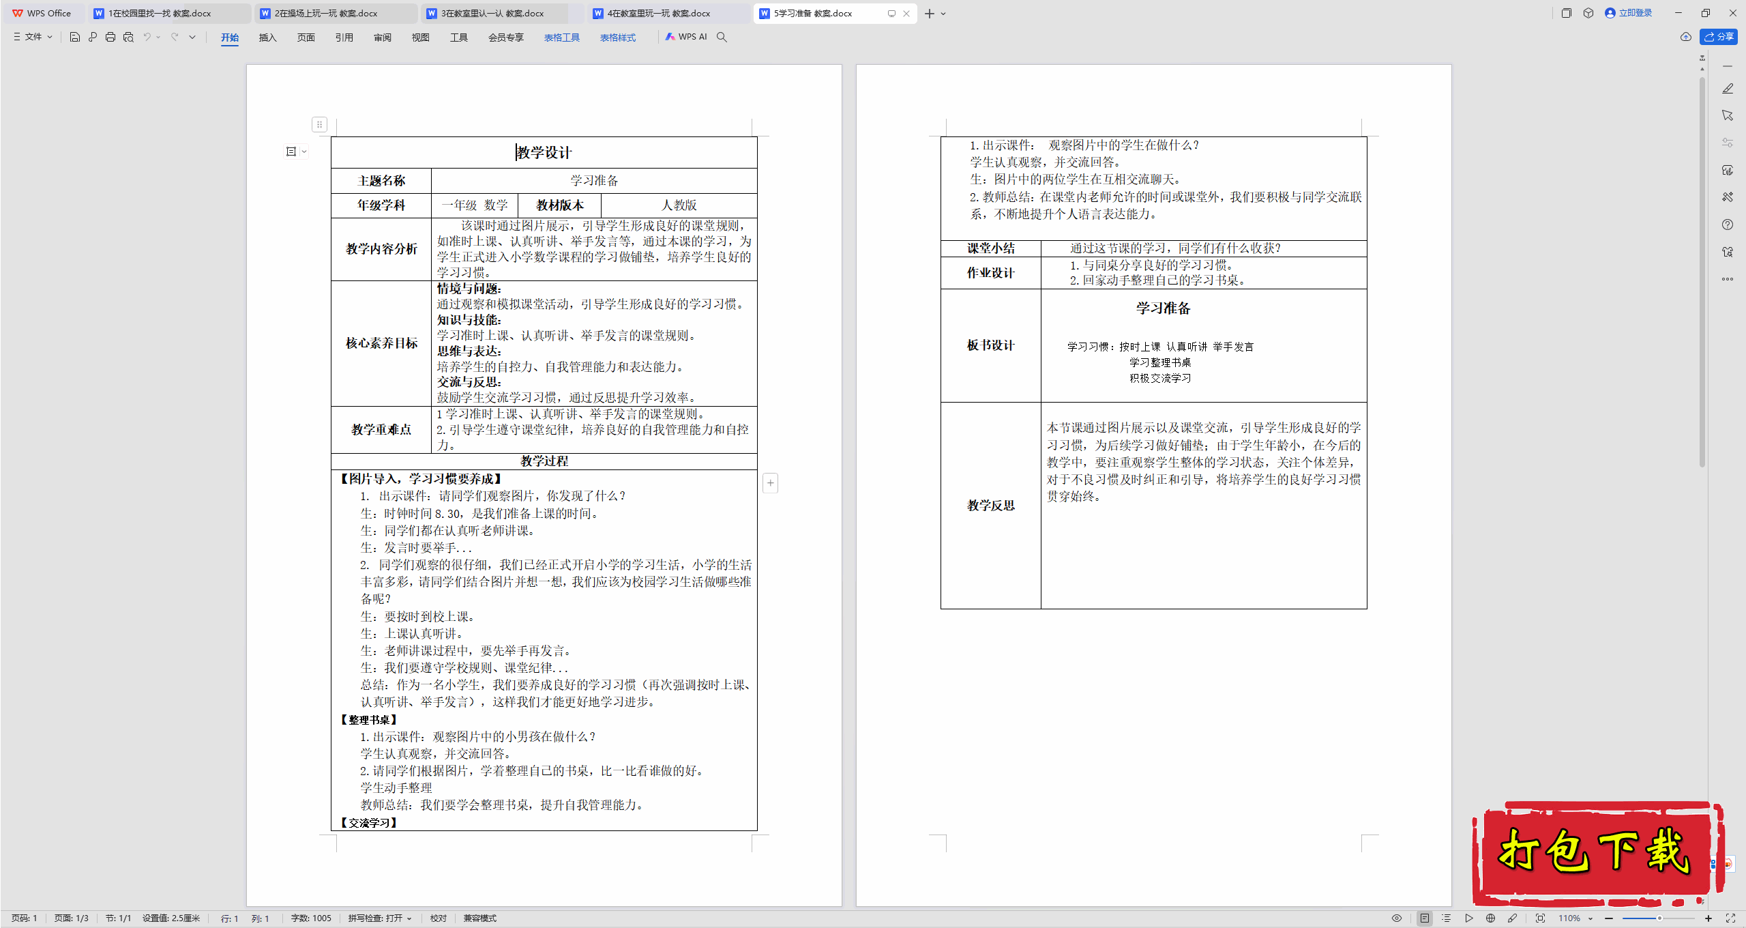The height and width of the screenshot is (928, 1746).
Task: Click the 教学设计 title cell
Action: [x=544, y=152]
